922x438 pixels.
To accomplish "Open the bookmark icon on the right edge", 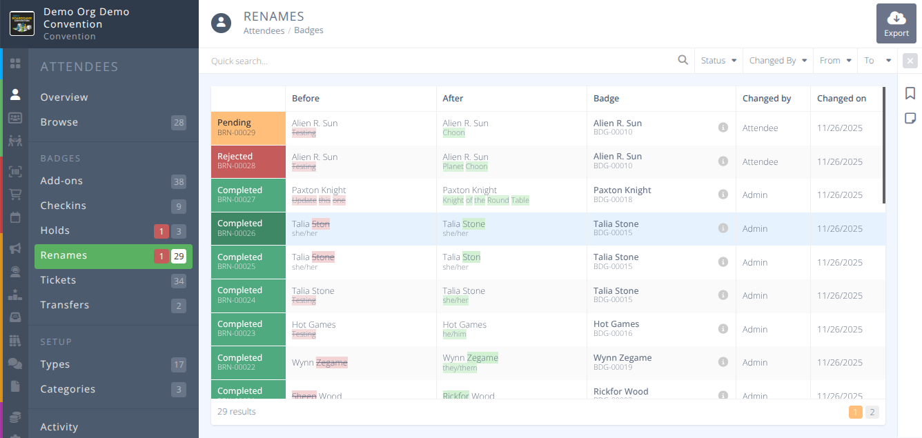I will pos(910,93).
